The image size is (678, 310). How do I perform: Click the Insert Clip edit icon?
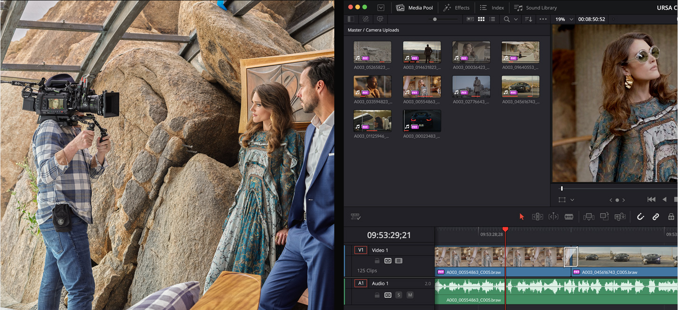[589, 217]
